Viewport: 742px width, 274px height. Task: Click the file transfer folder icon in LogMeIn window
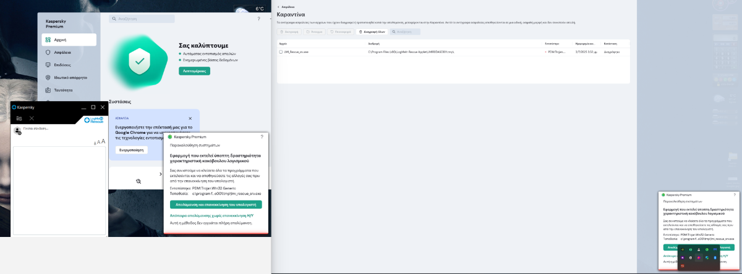pyautogui.click(x=19, y=118)
